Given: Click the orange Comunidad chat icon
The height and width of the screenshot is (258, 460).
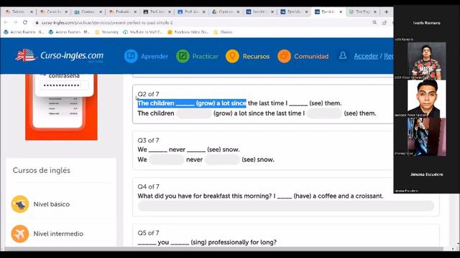Looking at the screenshot, I should pos(284,56).
